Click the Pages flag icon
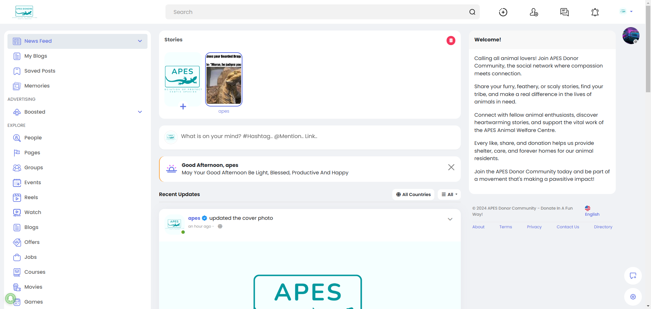651x309 pixels. click(x=17, y=153)
